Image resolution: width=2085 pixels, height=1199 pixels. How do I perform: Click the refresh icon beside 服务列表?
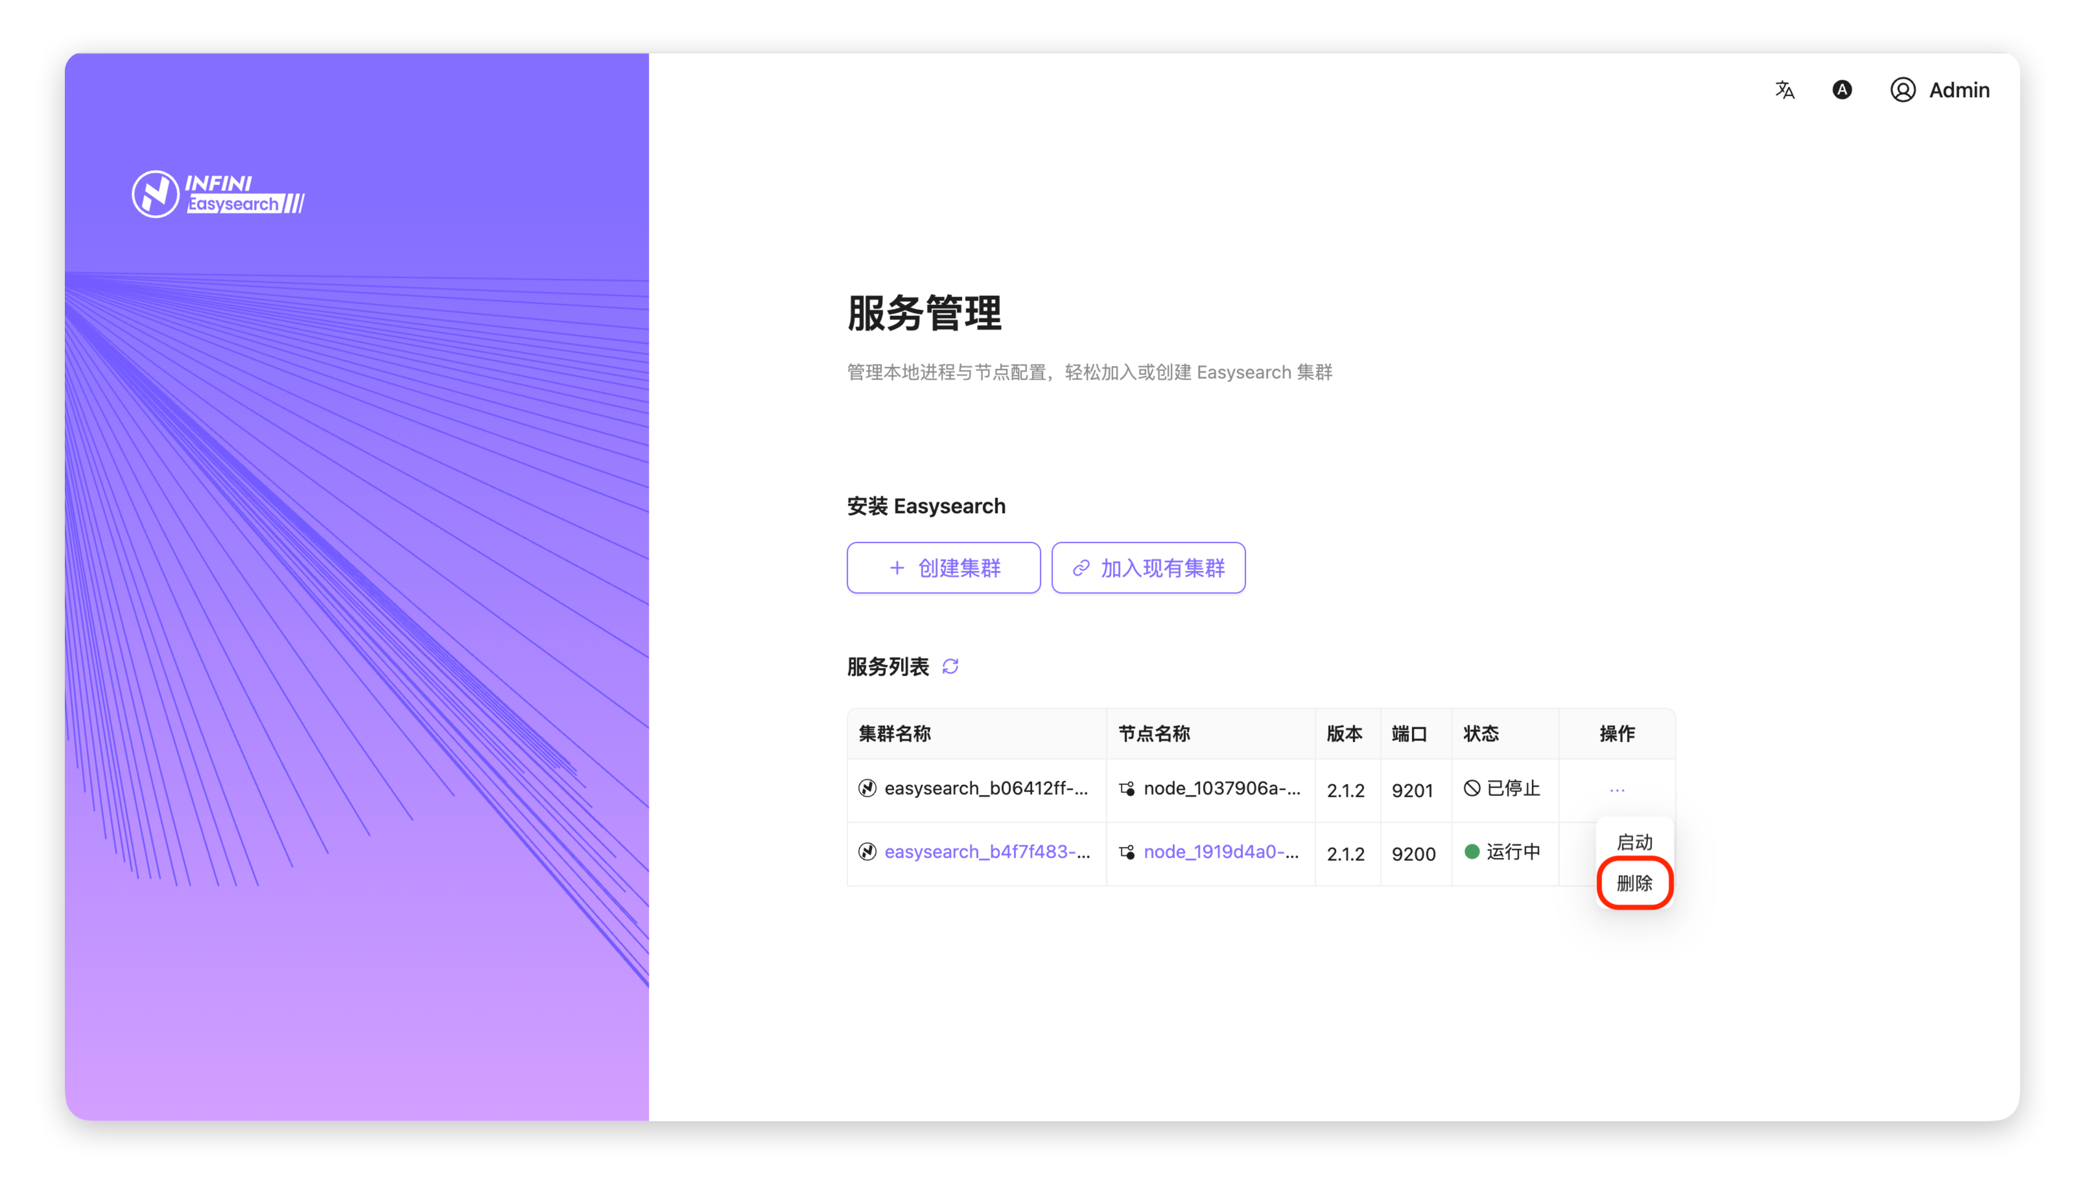click(x=950, y=666)
